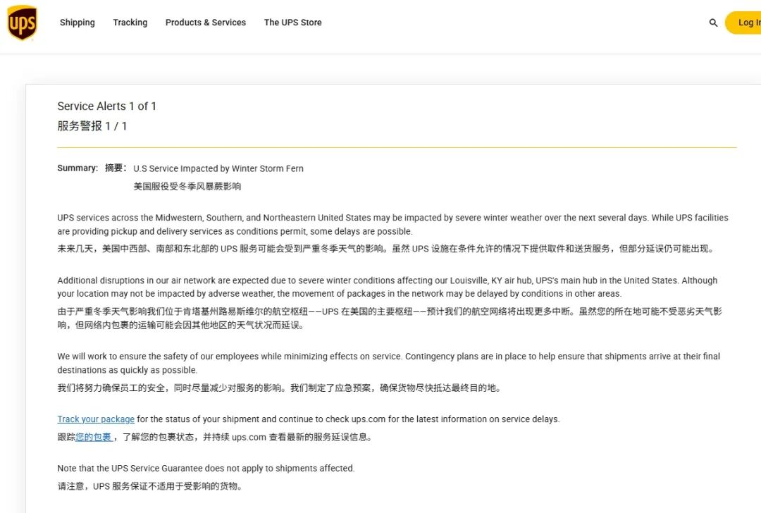
Task: Click the 'Service Alerts 1 of 1' heading
Action: click(106, 106)
